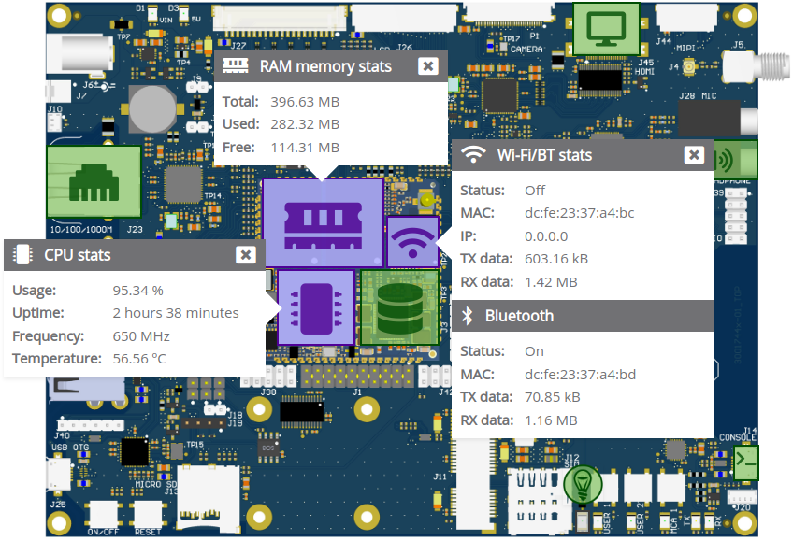Click the Bluetooth status value On
793x541 pixels.
tap(535, 351)
